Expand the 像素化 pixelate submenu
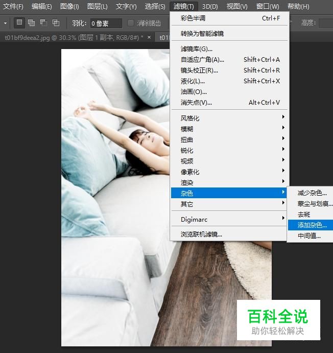Viewport: 333px width, 353px height. pos(230,172)
